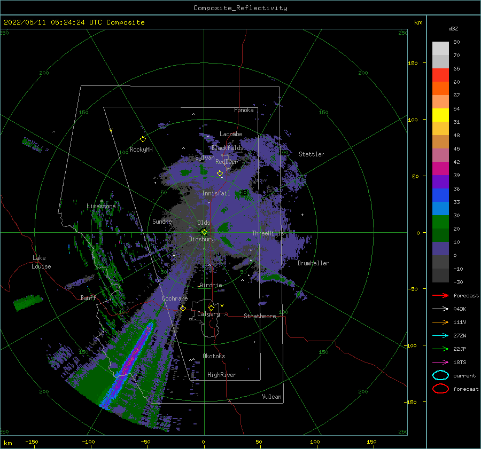Click the Vulcan label
The height and width of the screenshot is (449, 481).
pos(272,397)
